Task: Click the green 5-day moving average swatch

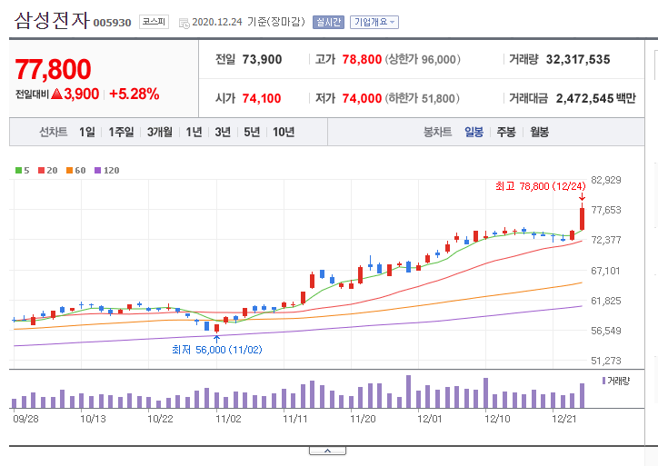Action: coord(18,170)
